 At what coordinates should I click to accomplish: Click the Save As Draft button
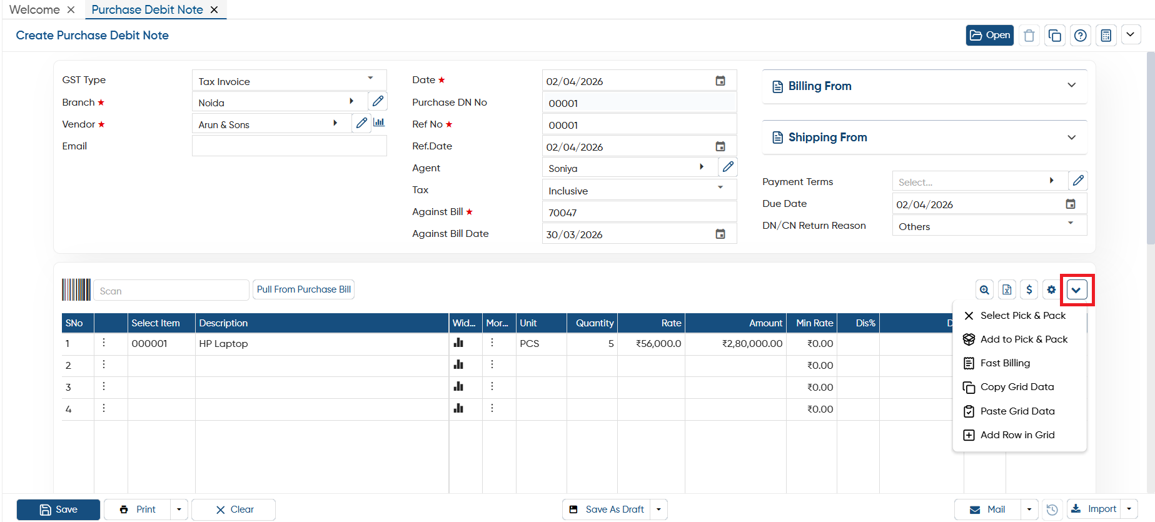point(607,509)
